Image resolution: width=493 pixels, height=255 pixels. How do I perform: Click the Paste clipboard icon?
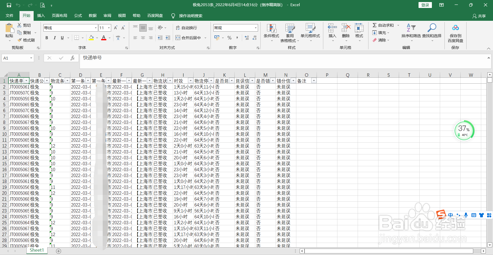(10, 28)
